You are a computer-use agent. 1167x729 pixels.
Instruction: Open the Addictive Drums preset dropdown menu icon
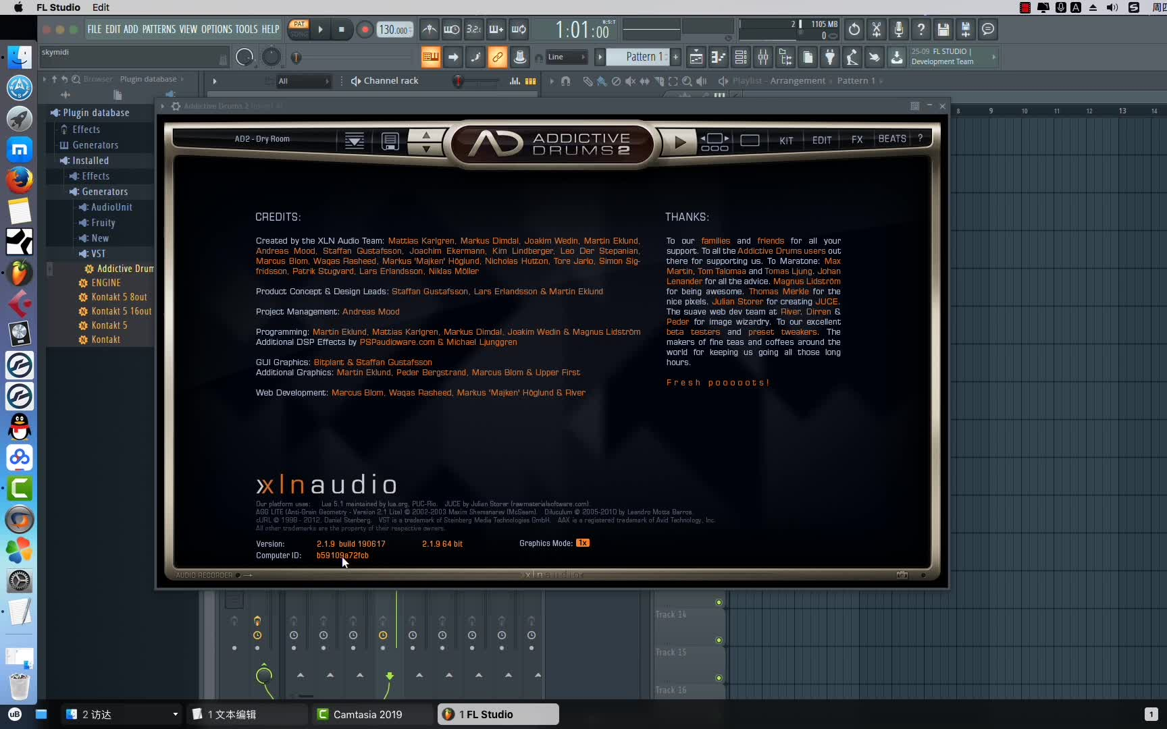pos(355,141)
